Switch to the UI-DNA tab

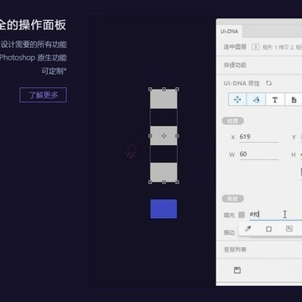[229, 31]
